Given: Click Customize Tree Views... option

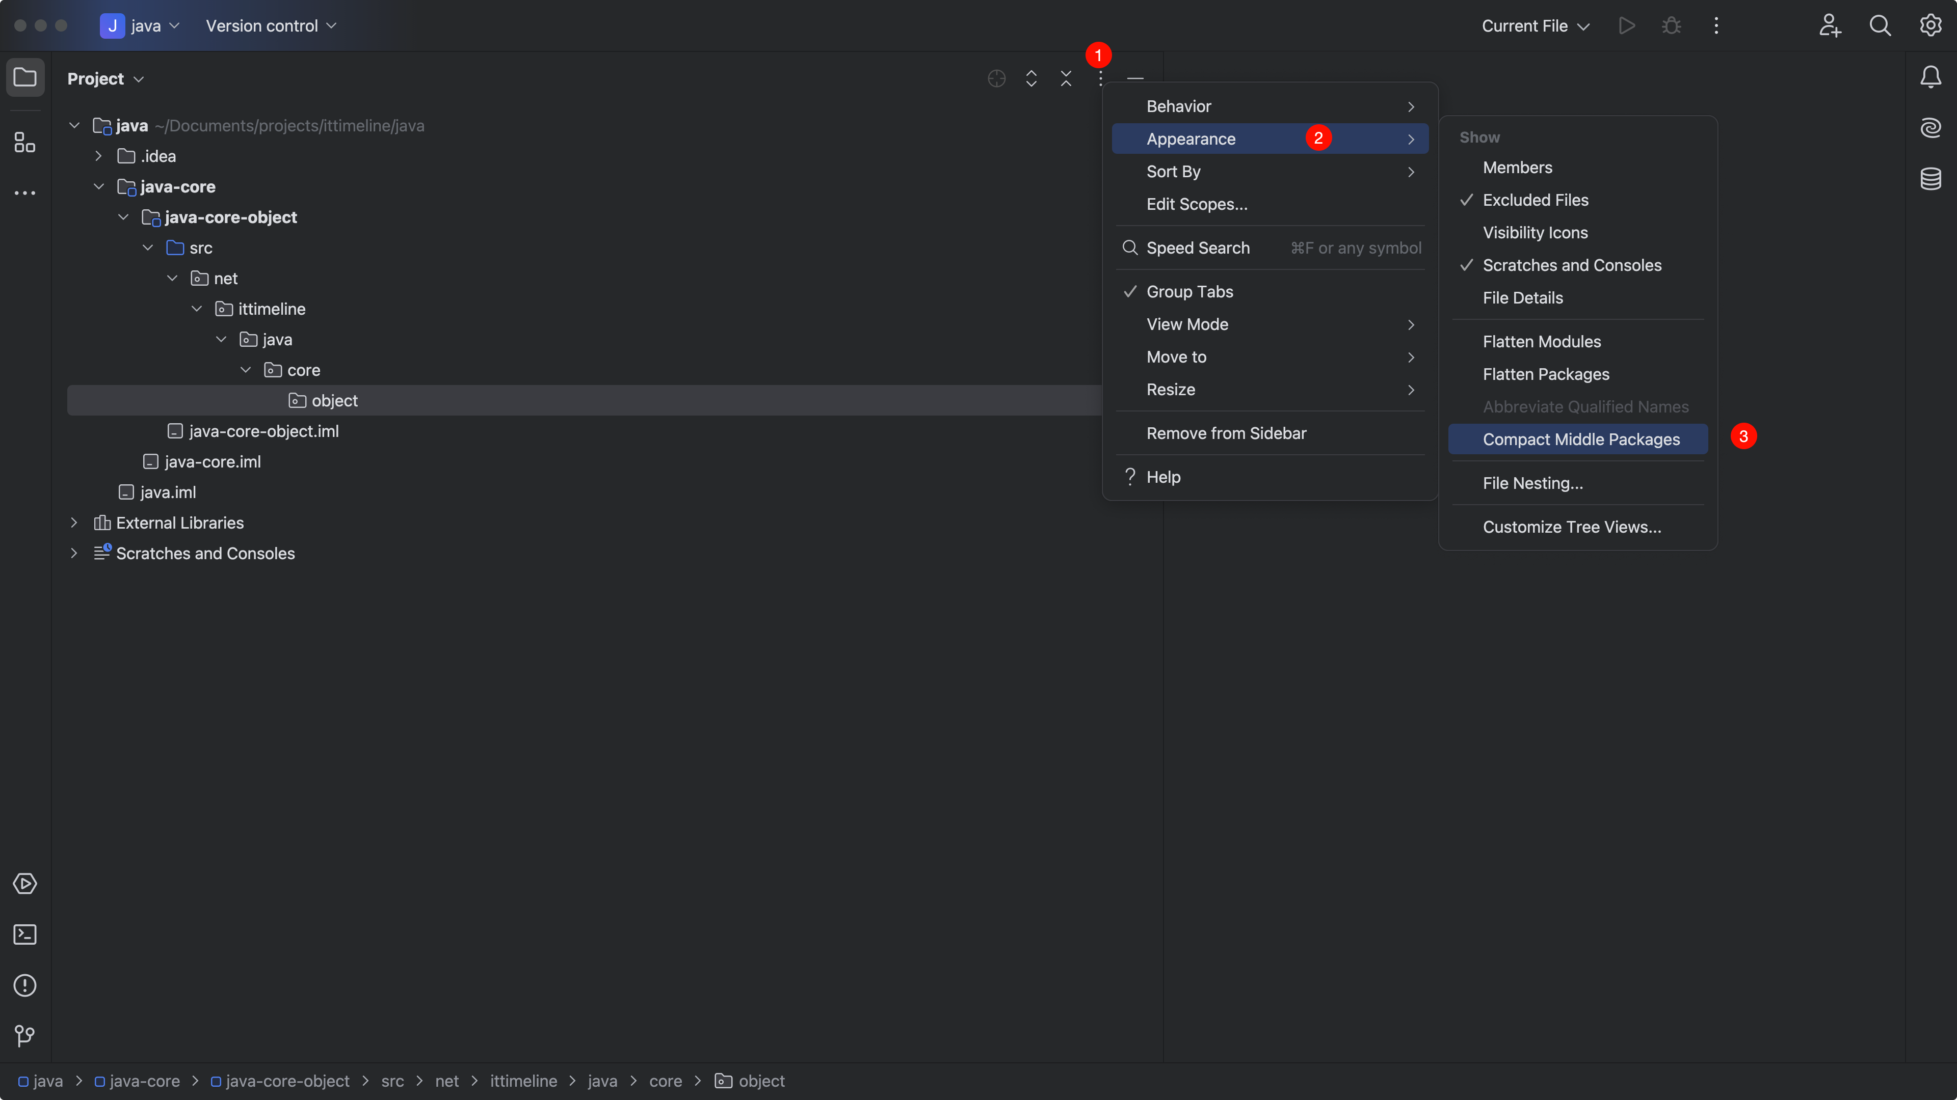Looking at the screenshot, I should [1572, 528].
